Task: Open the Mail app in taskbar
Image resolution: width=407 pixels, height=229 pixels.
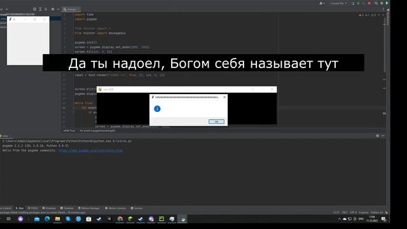Action: (x=37, y=219)
